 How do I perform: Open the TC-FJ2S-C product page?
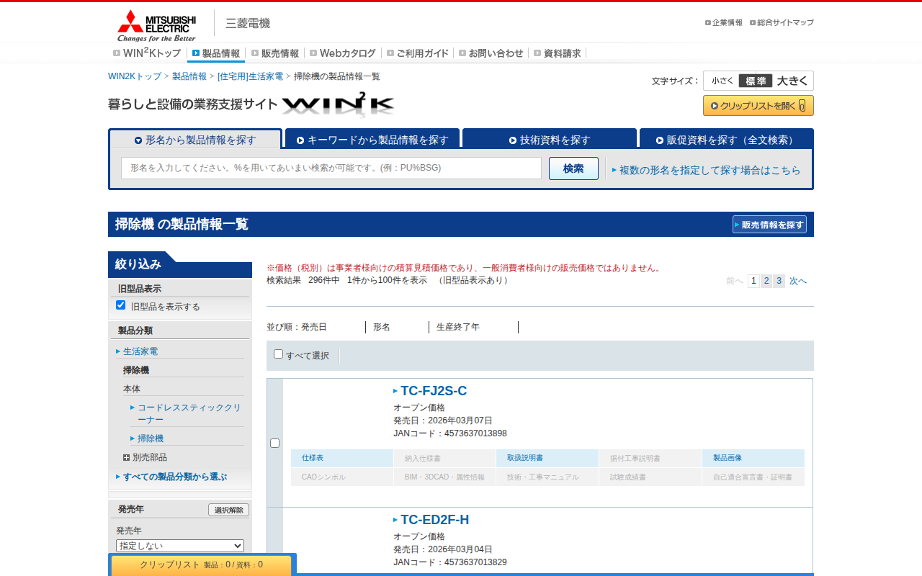tap(434, 391)
